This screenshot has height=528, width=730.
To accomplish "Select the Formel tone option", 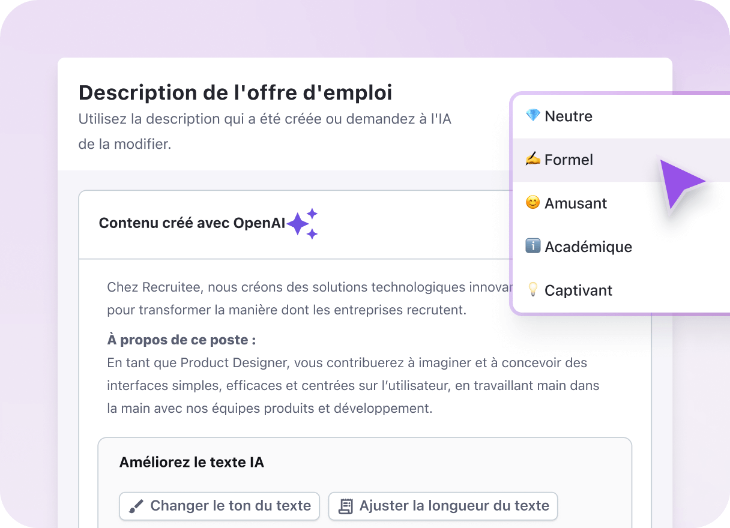I will click(569, 160).
